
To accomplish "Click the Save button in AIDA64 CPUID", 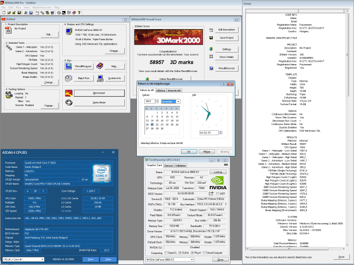I will [x=91, y=259].
